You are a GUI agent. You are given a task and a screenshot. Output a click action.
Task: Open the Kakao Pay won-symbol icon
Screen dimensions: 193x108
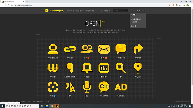tap(53, 68)
